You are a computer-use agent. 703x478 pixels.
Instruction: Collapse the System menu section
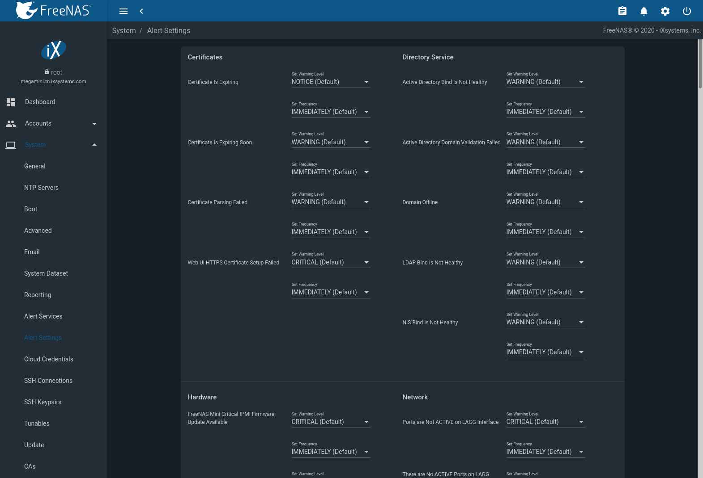coord(94,145)
